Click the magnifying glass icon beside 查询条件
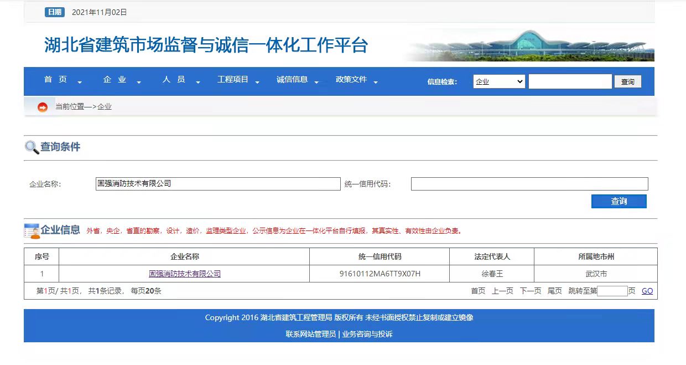Image resolution: width=686 pixels, height=365 pixels. [32, 147]
